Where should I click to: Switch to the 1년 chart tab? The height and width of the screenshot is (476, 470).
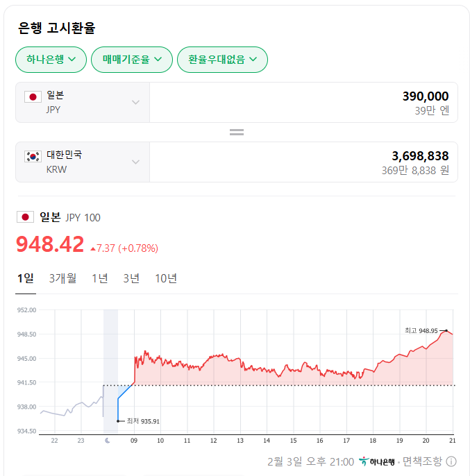point(100,278)
